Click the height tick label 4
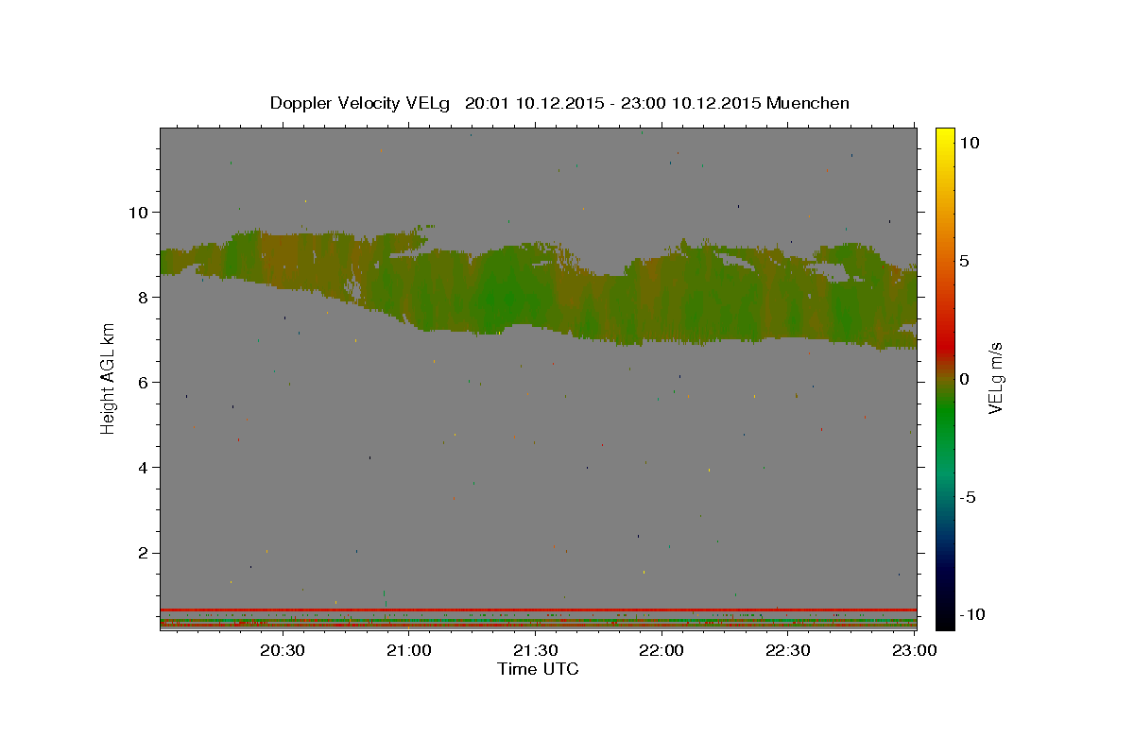 144,468
